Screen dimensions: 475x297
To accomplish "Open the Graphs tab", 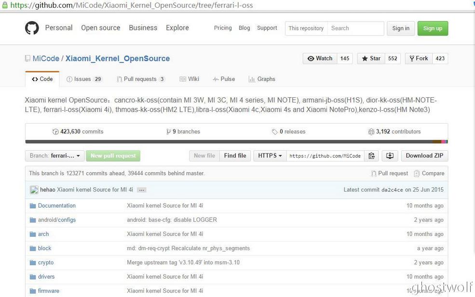I will pos(262,79).
